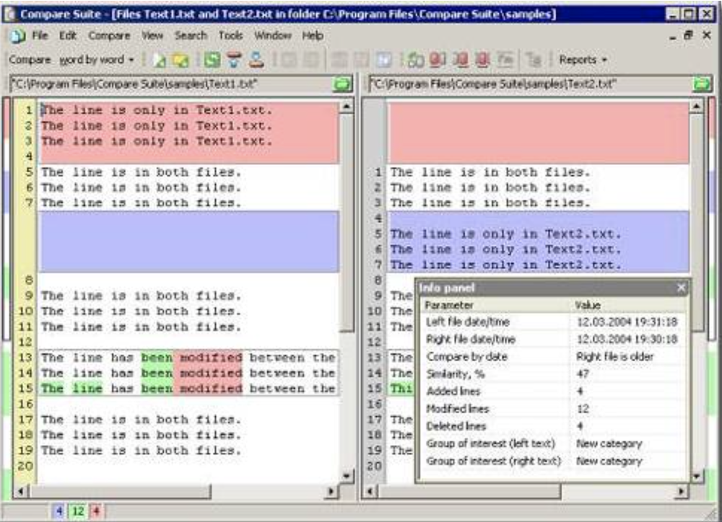Open the Tools menu

tap(230, 35)
